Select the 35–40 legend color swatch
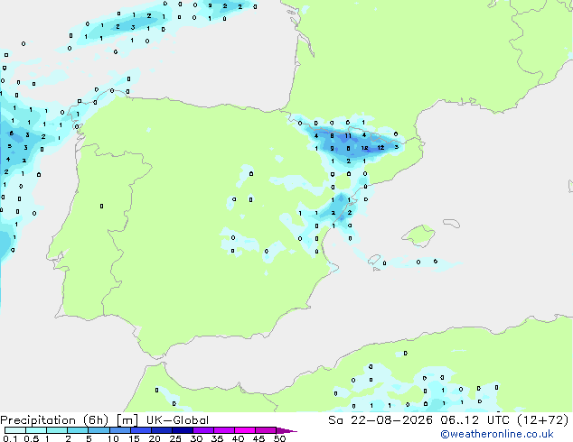The height and width of the screenshot is (442, 573). tap(224, 430)
